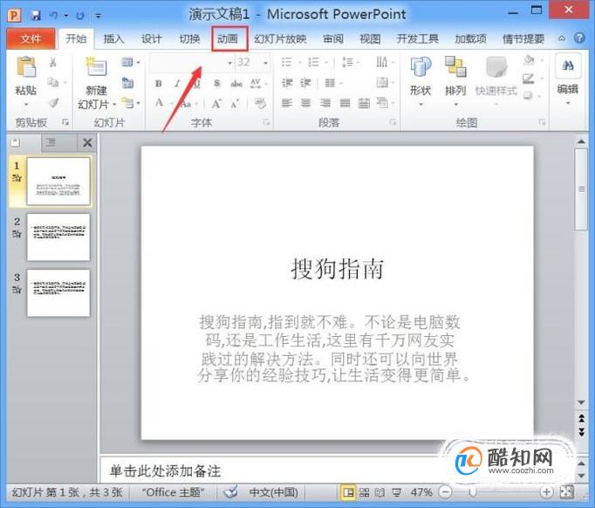Justify text alignment

point(345,103)
